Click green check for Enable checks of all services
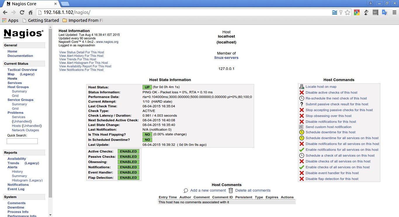The width and height of the screenshot is (399, 217). click(302, 167)
